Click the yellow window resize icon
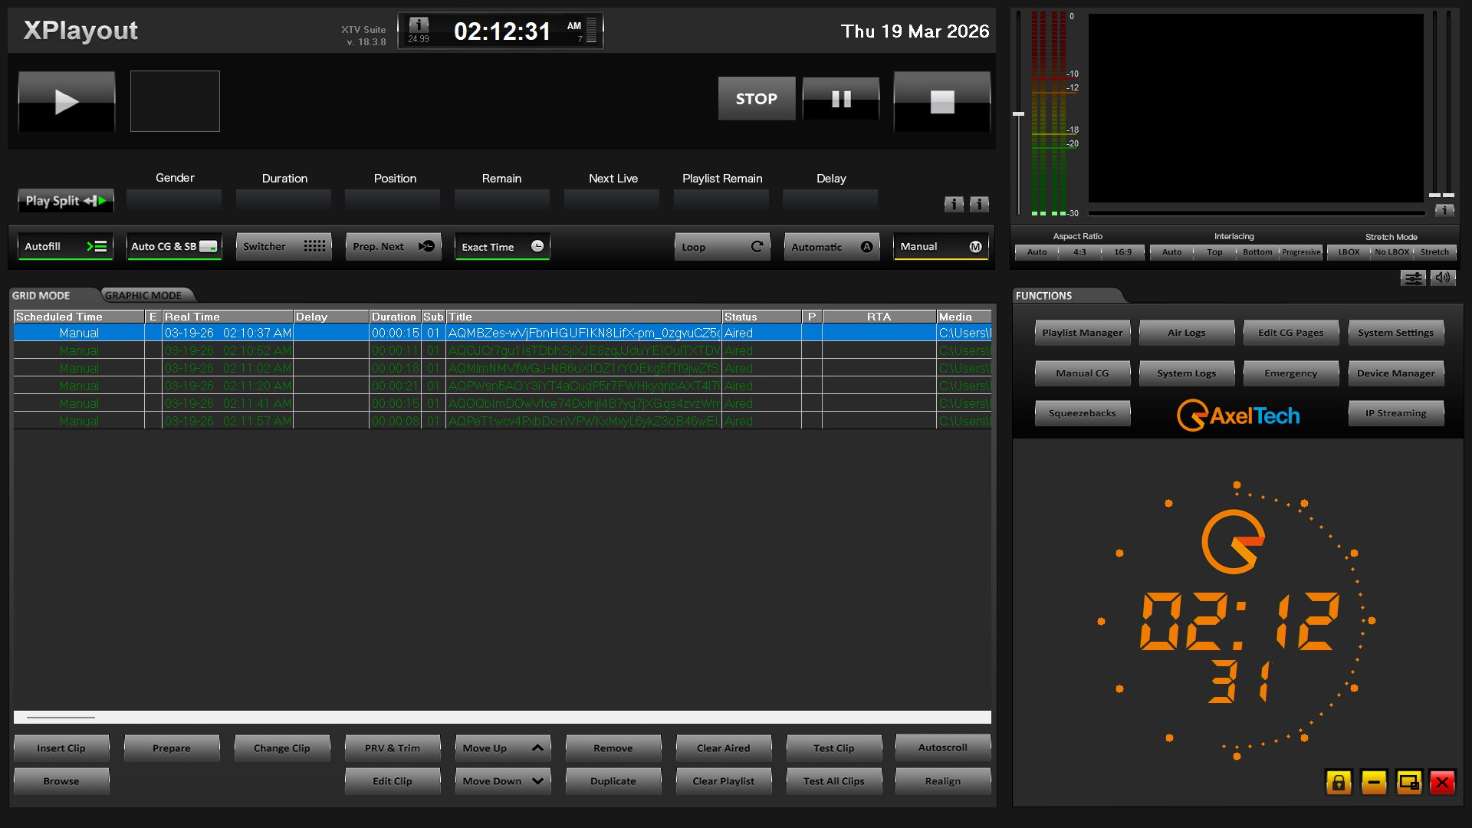1472x828 pixels. tap(1409, 782)
